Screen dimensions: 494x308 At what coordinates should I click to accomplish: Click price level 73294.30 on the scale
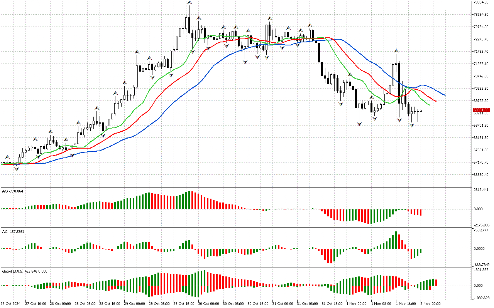coord(482,15)
